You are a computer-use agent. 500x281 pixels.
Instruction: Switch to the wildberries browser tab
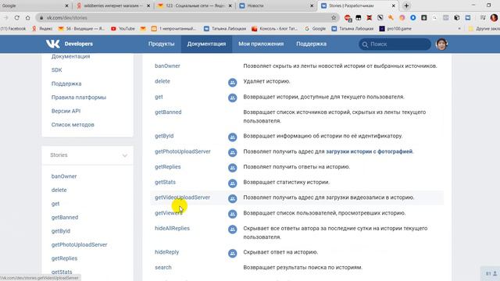pyautogui.click(x=113, y=5)
